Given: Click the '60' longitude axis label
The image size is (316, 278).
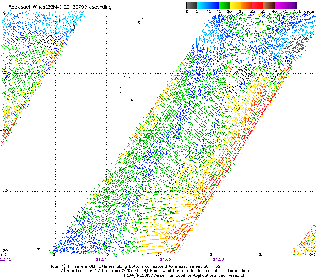Looking at the screenshot, I should point(3,254).
